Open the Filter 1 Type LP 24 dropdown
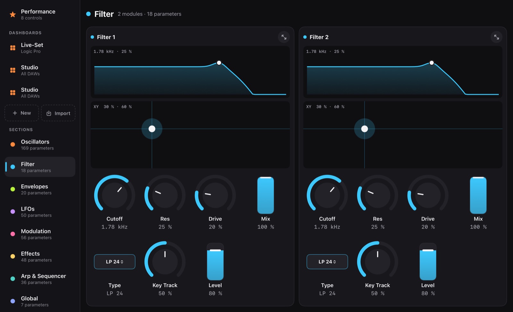The image size is (513, 312). [x=114, y=262]
